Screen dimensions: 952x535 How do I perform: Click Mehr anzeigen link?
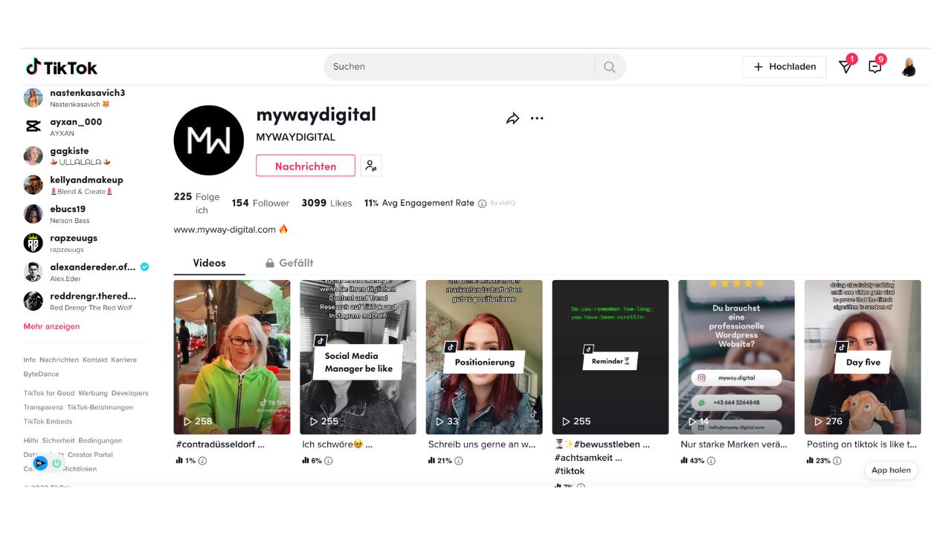click(52, 327)
